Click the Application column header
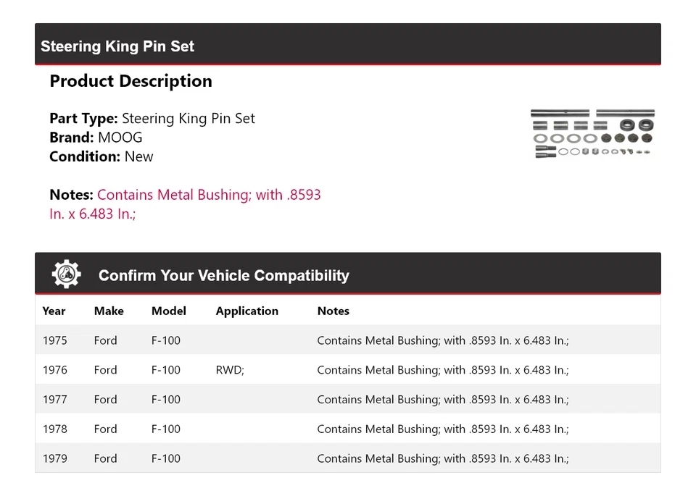Screen dimensions: 696x496 (246, 311)
